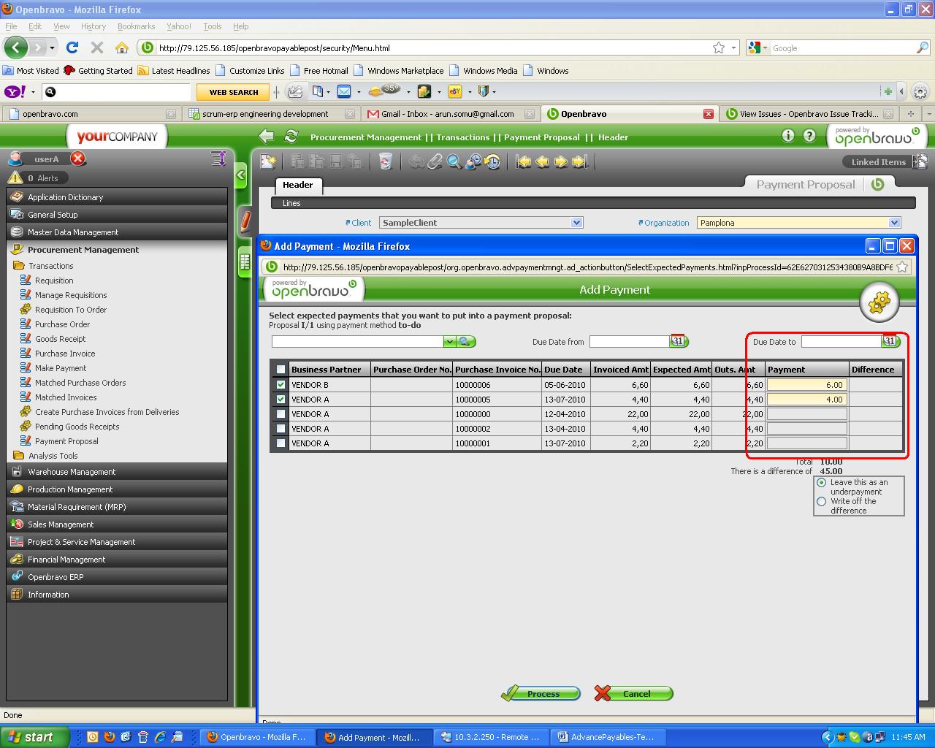
Task: Open the Due Date to calendar picker
Action: point(890,341)
